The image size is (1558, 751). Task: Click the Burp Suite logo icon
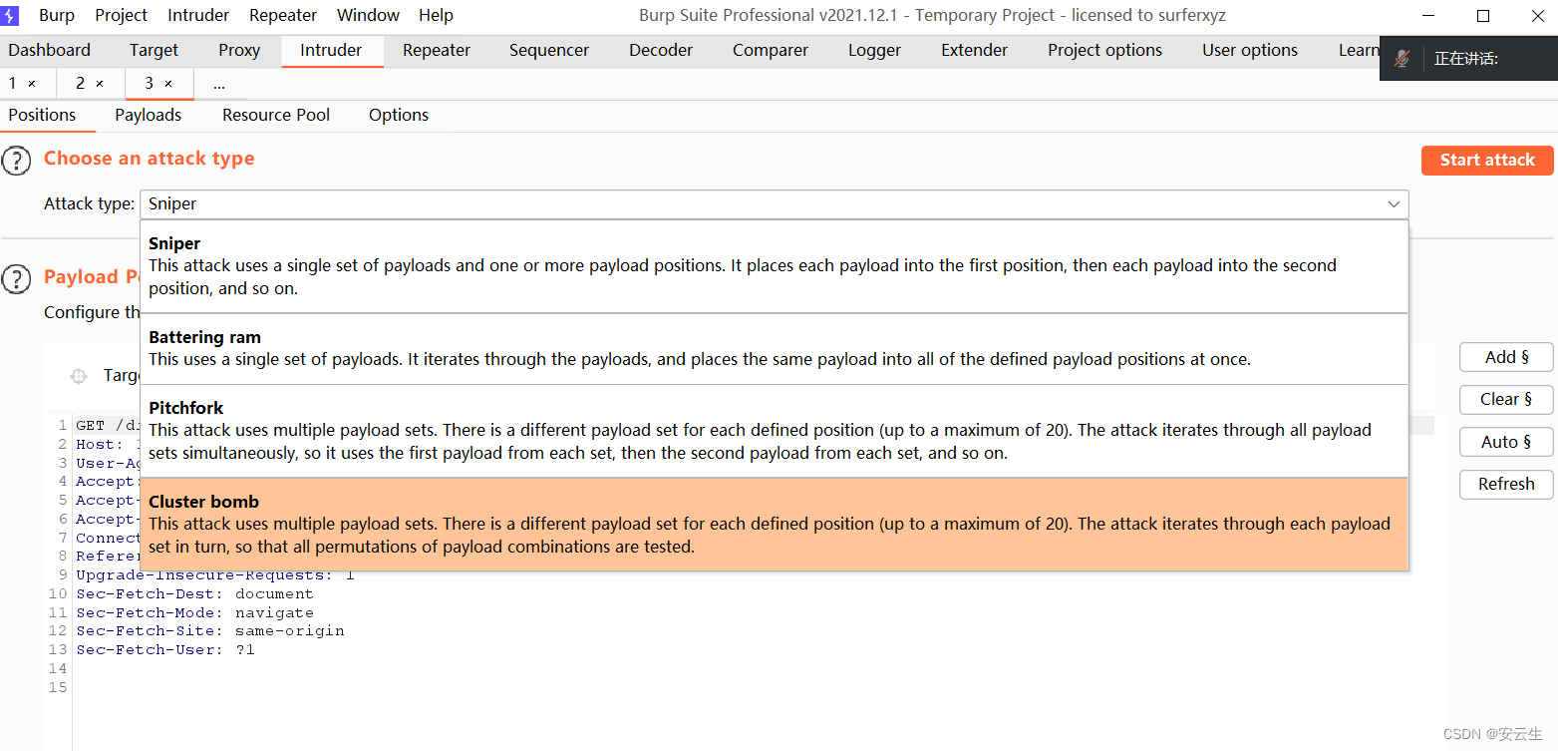pos(10,15)
